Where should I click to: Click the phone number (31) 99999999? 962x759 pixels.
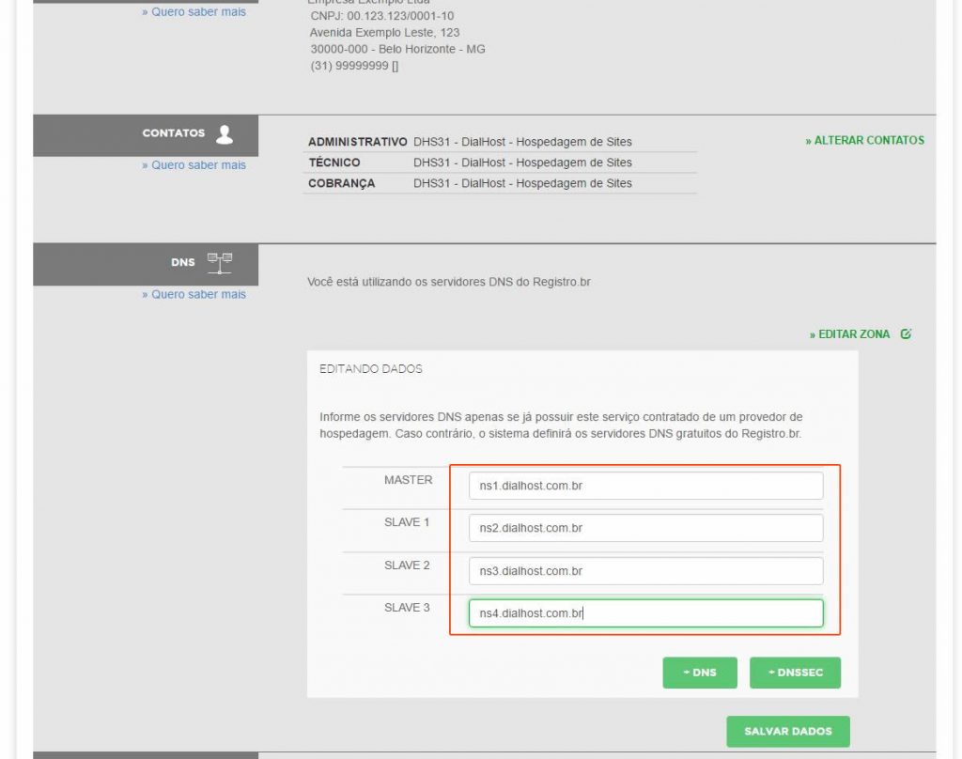point(354,66)
